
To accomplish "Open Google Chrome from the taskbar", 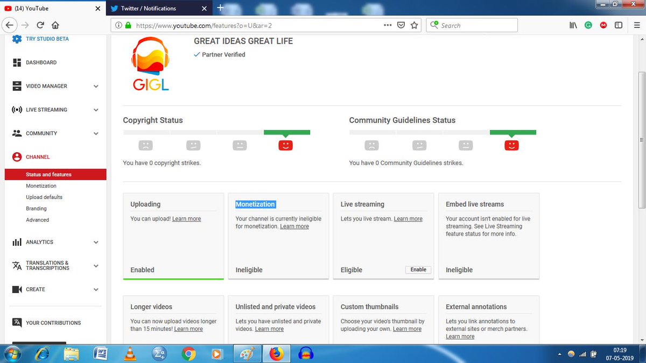I will (x=188, y=353).
